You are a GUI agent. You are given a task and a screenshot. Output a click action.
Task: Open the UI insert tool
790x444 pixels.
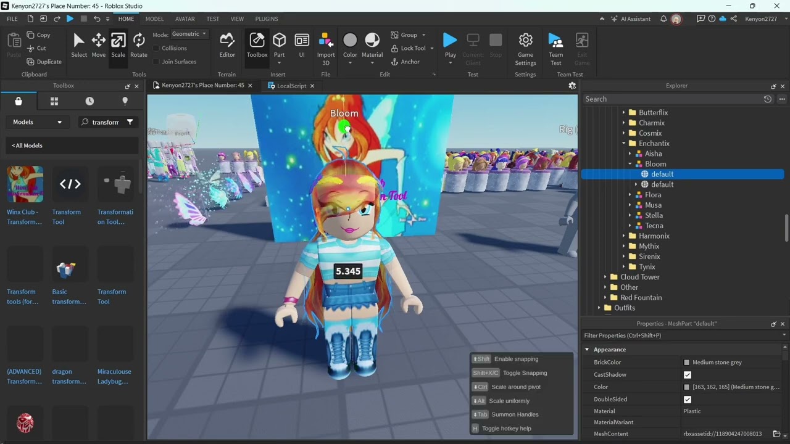pyautogui.click(x=302, y=46)
